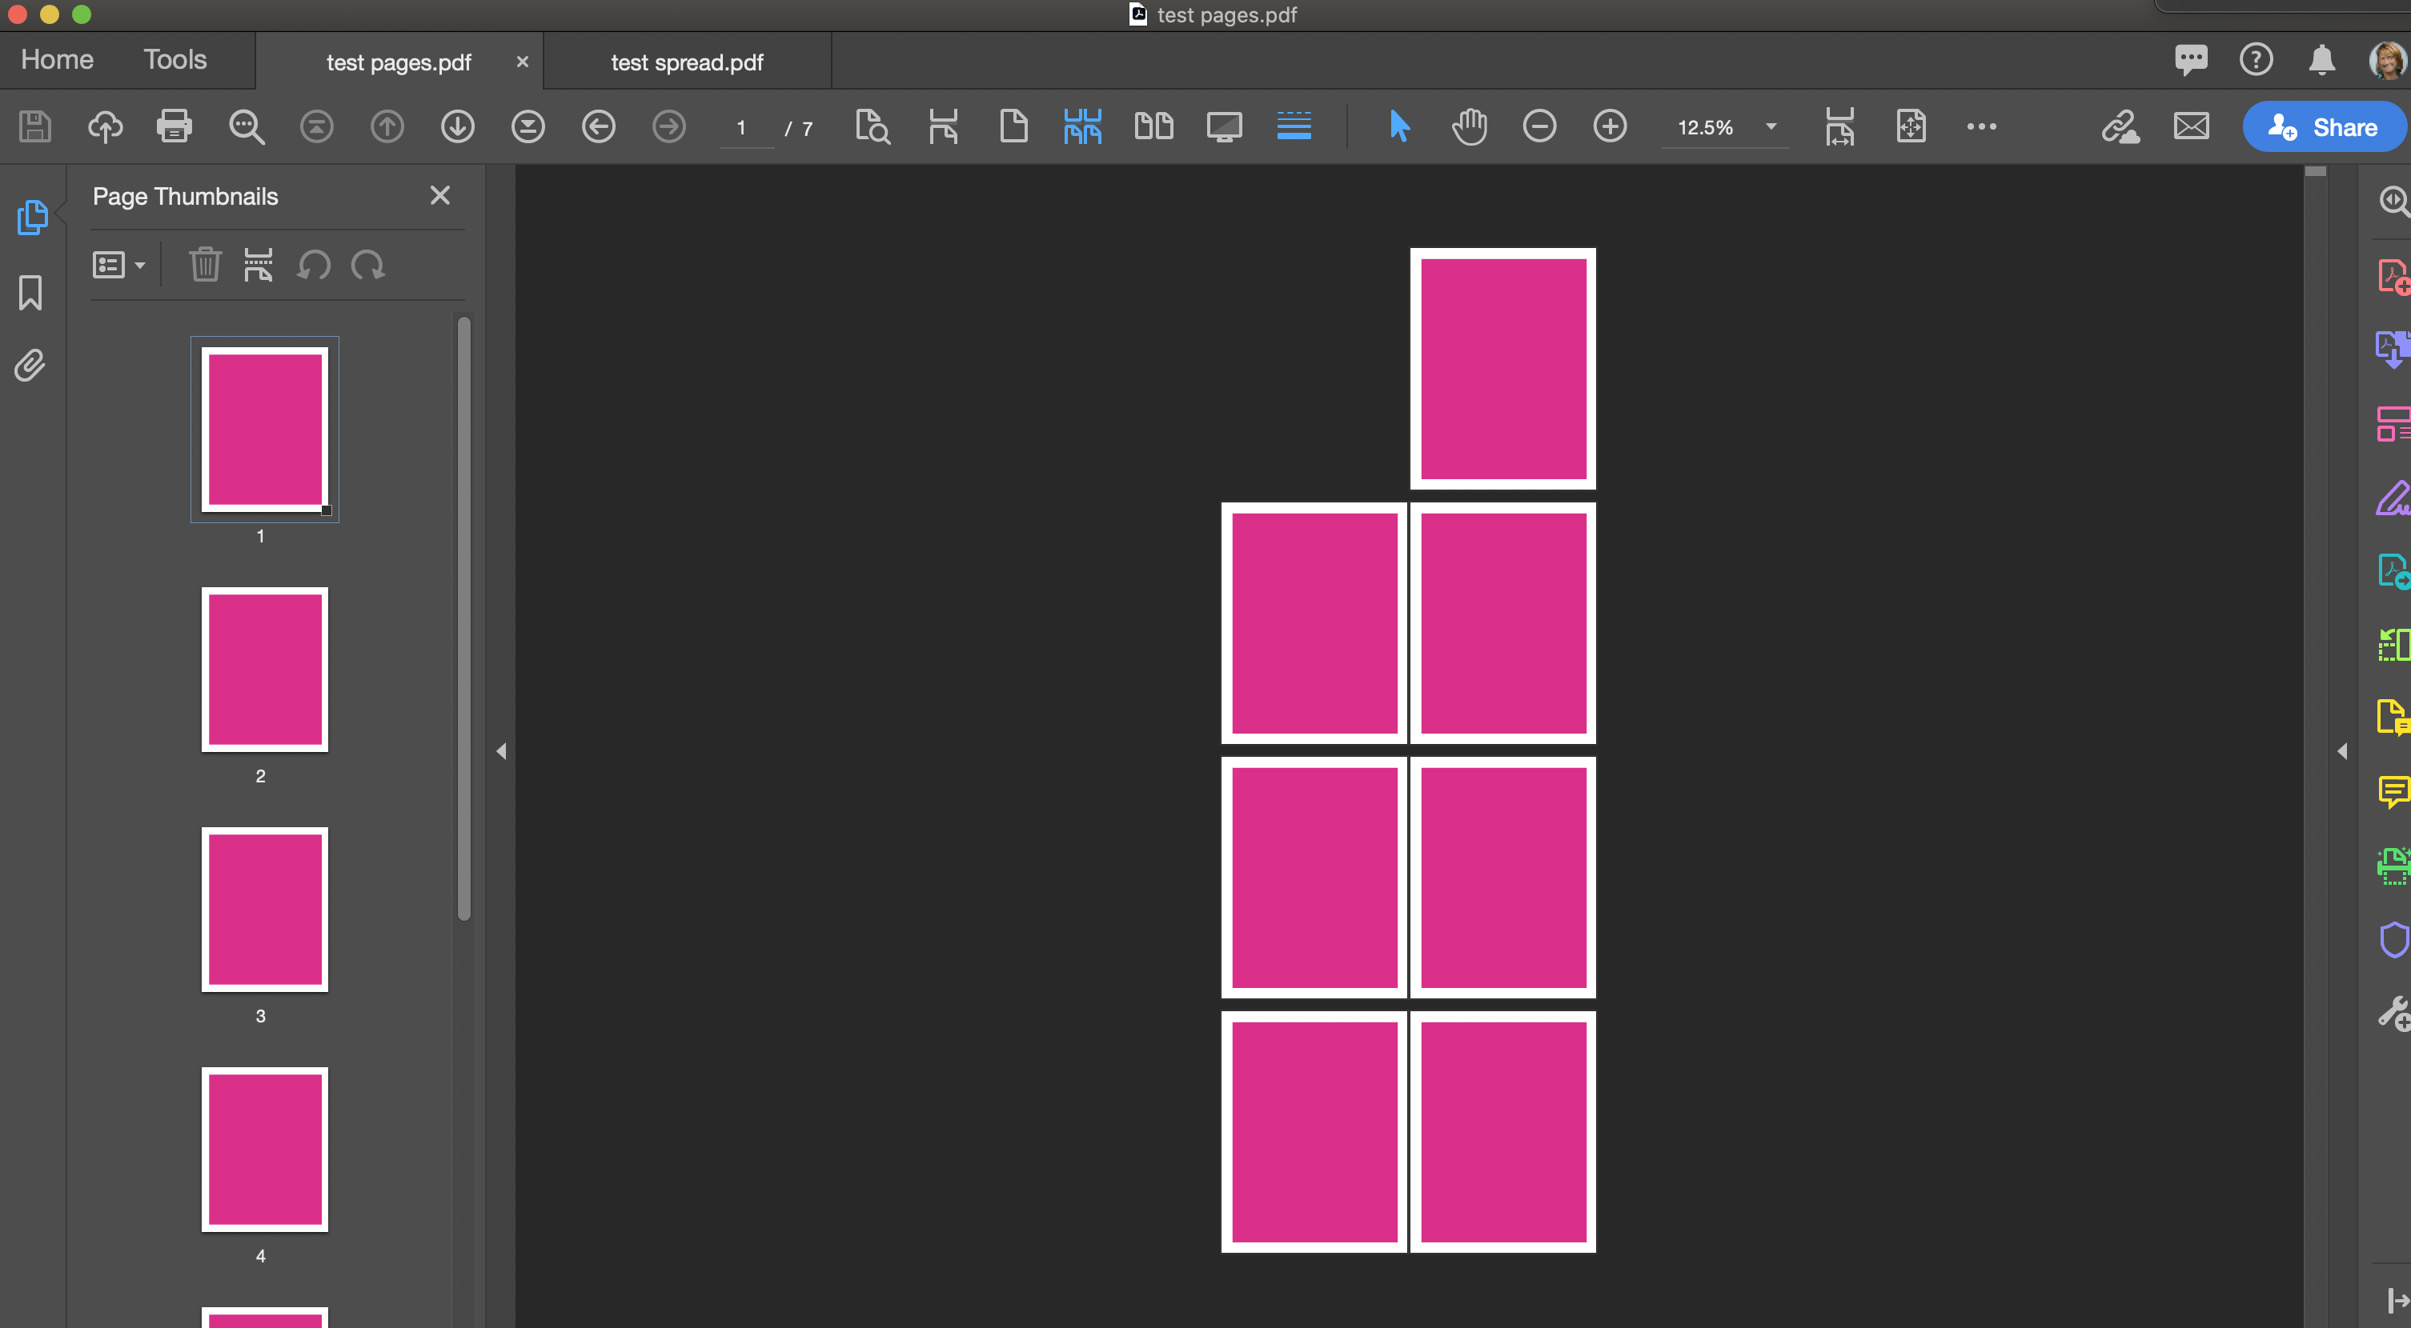Open the zoom level dropdown arrow

pos(1771,126)
